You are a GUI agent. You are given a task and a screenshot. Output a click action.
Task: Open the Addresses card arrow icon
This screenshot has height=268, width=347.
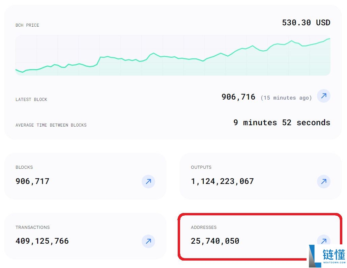pos(323,240)
